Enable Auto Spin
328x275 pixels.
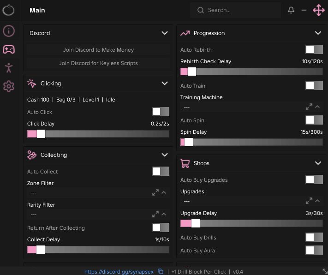pos(314,120)
